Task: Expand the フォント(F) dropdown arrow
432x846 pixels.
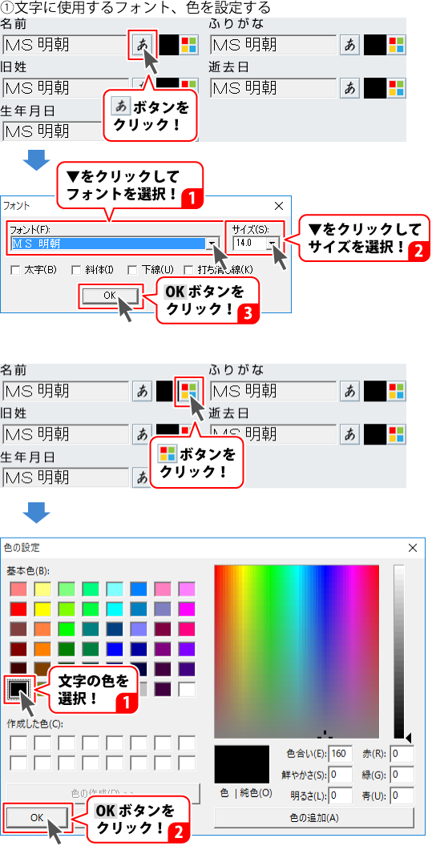Action: tap(212, 244)
